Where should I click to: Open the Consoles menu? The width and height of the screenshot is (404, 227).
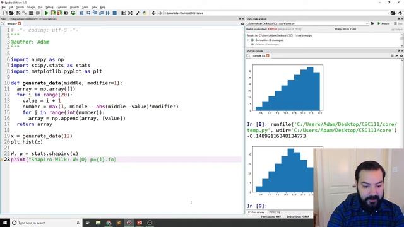62,7
